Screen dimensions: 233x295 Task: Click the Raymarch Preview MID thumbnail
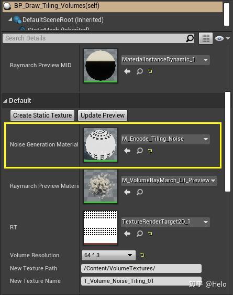point(101,66)
